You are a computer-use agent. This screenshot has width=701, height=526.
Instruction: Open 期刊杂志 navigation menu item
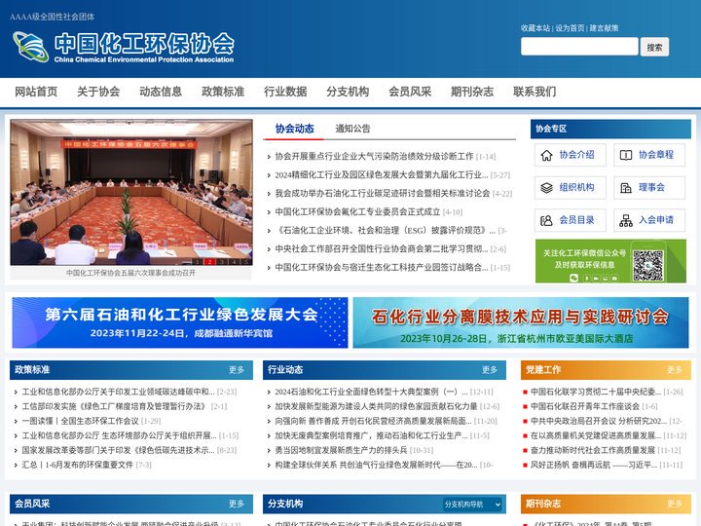[x=472, y=92]
